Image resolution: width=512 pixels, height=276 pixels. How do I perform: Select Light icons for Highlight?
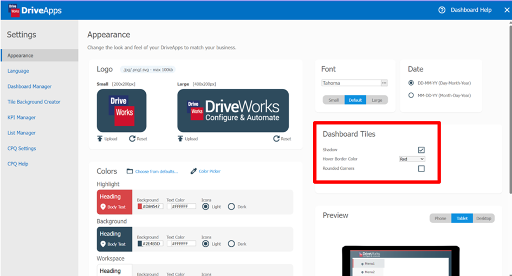205,207
